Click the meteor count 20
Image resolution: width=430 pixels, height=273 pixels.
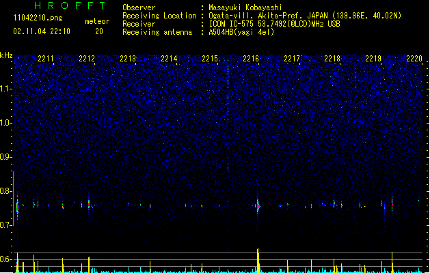(99, 31)
